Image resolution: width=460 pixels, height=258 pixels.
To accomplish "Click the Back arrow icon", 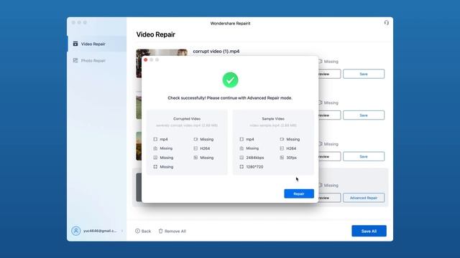I will pyautogui.click(x=137, y=231).
